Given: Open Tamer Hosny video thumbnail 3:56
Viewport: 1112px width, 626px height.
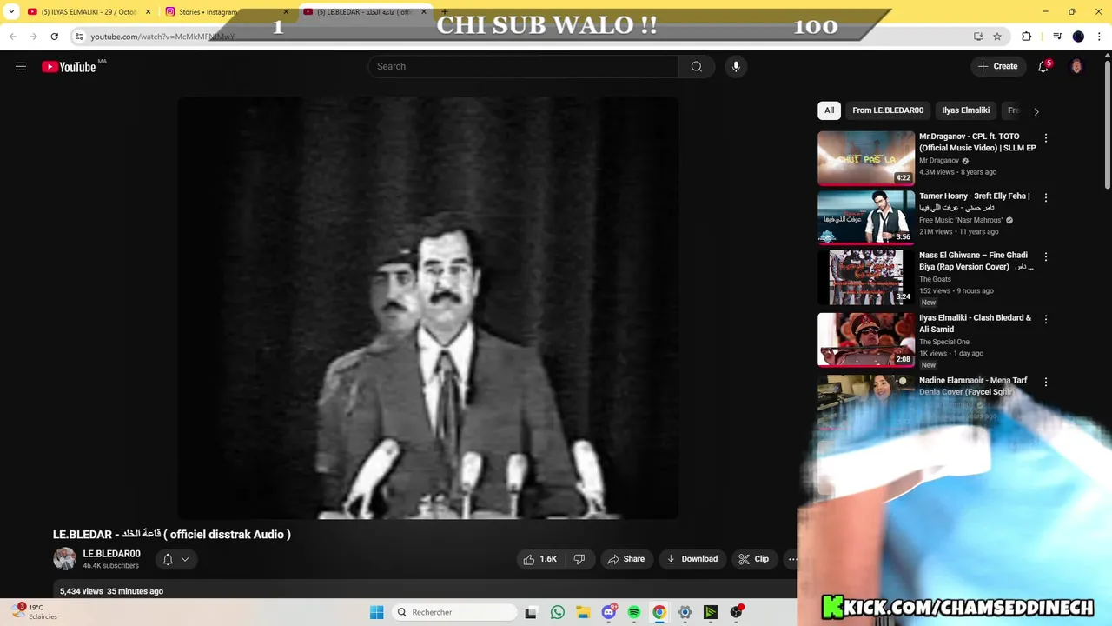Looking at the screenshot, I should (866, 217).
